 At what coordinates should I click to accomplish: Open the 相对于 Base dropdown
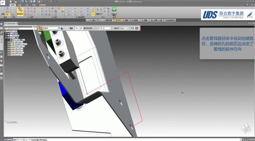pyautogui.click(x=128, y=28)
